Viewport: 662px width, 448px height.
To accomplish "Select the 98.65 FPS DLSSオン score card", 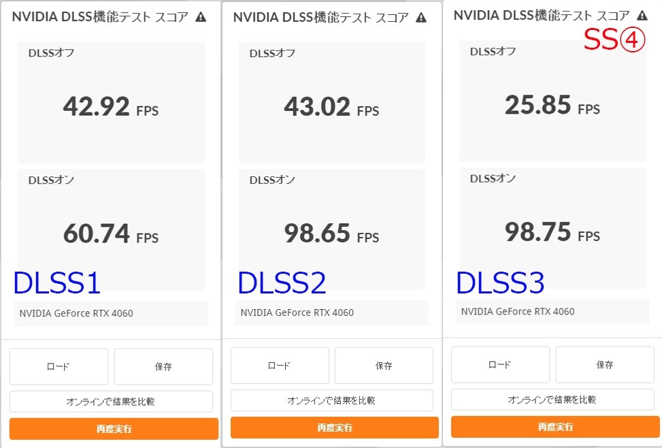I will coord(331,228).
